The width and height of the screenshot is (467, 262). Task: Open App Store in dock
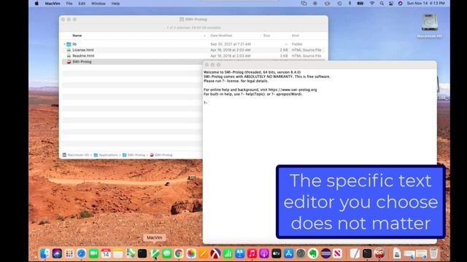[x=289, y=253]
